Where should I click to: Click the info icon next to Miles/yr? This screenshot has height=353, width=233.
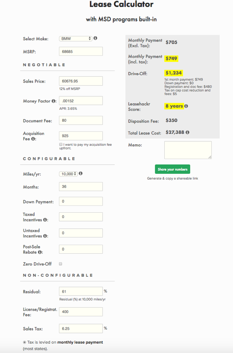(x=81, y=173)
